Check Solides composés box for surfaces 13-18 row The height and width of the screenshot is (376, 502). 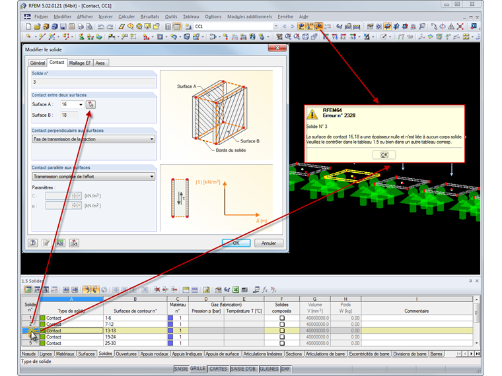(x=282, y=330)
